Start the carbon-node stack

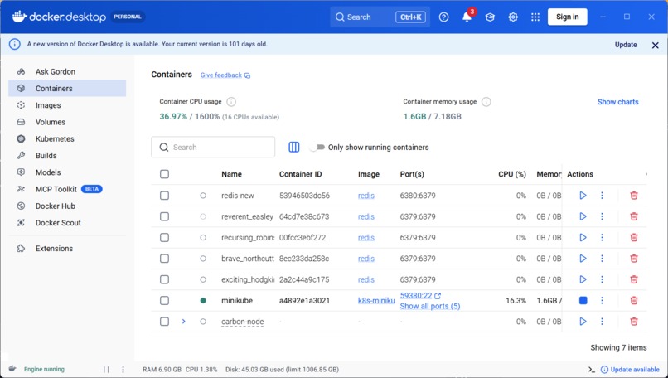click(583, 322)
